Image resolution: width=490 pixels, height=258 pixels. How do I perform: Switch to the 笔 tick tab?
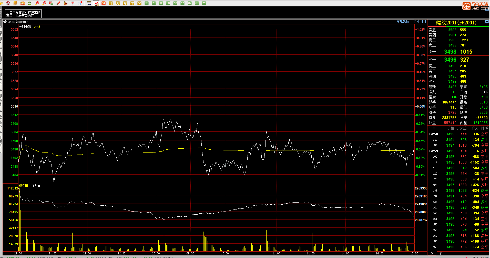432,253
